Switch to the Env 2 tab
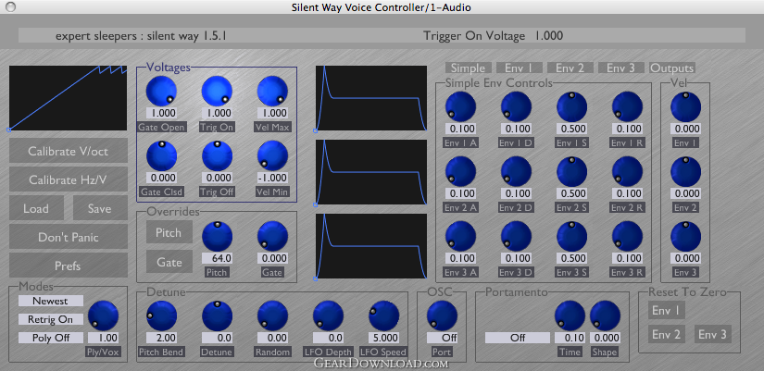 (x=570, y=68)
